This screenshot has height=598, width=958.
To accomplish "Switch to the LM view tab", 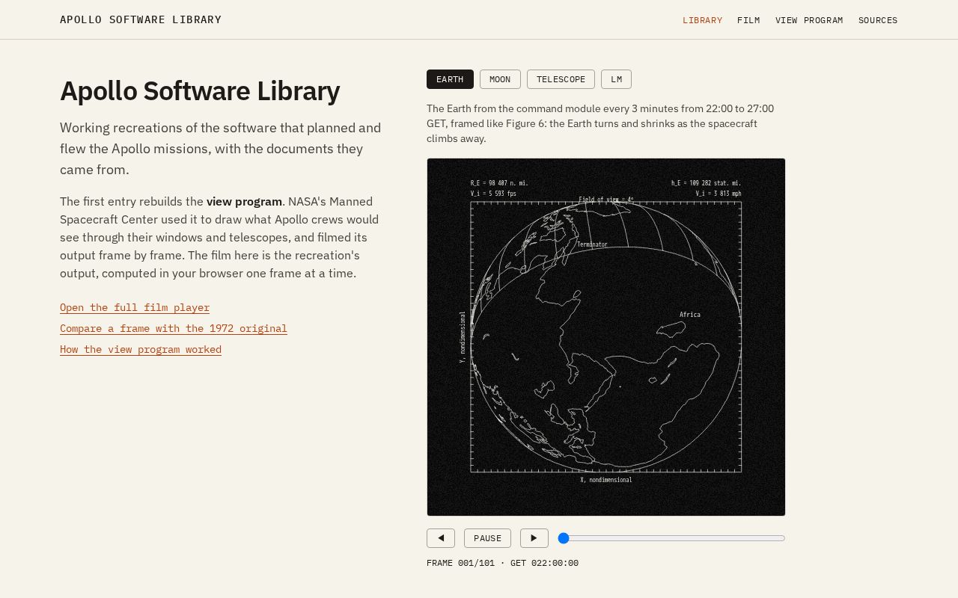I will (616, 79).
